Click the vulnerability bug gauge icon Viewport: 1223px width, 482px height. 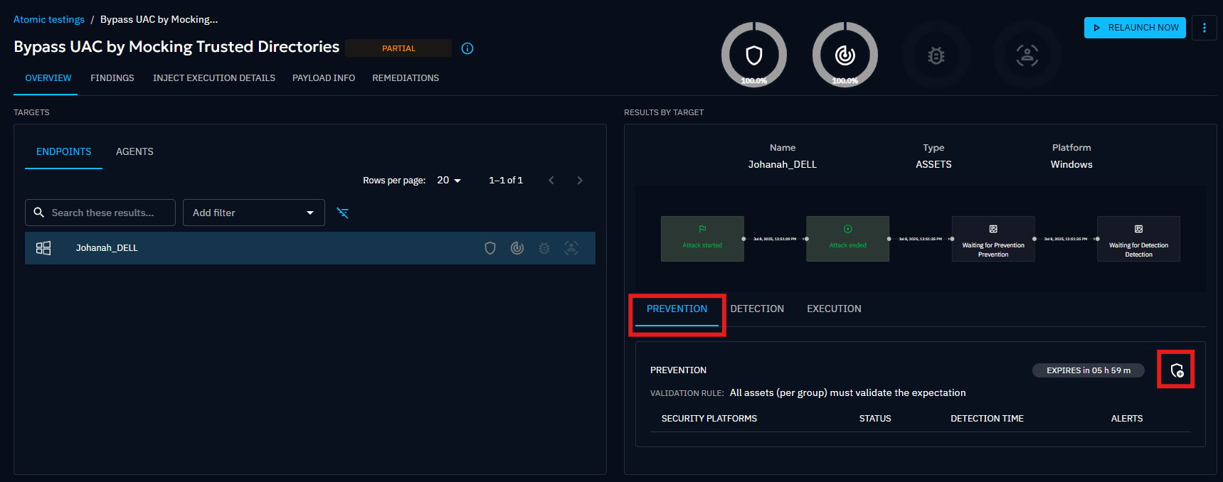(936, 55)
